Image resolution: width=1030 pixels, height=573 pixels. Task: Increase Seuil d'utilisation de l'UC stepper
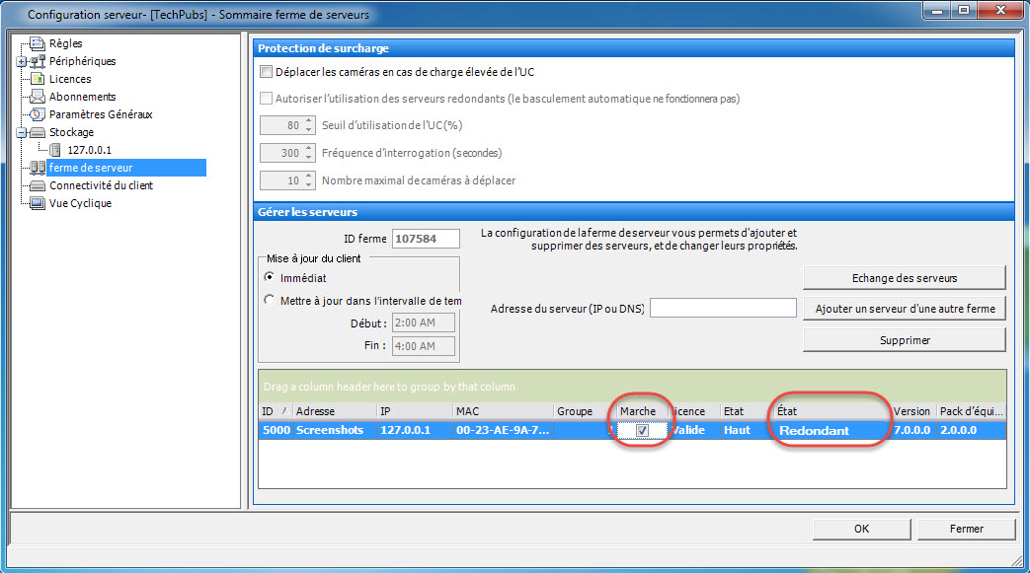pyautogui.click(x=309, y=120)
